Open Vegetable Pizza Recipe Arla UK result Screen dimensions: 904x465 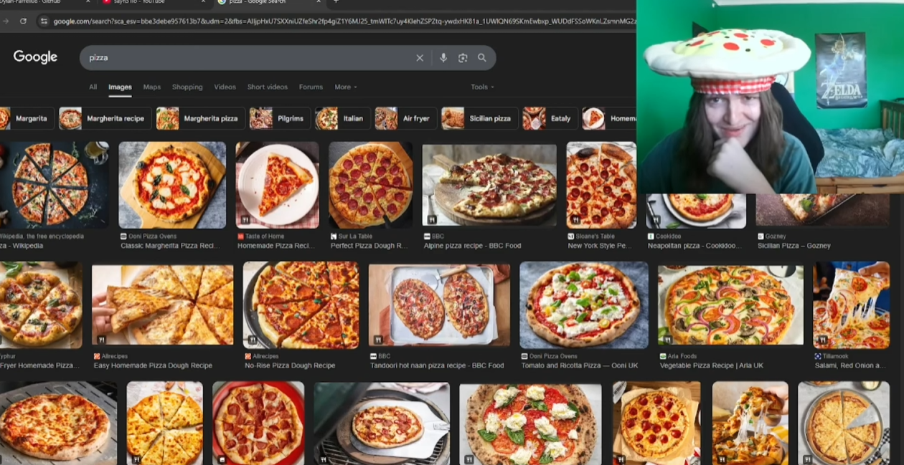pos(711,365)
